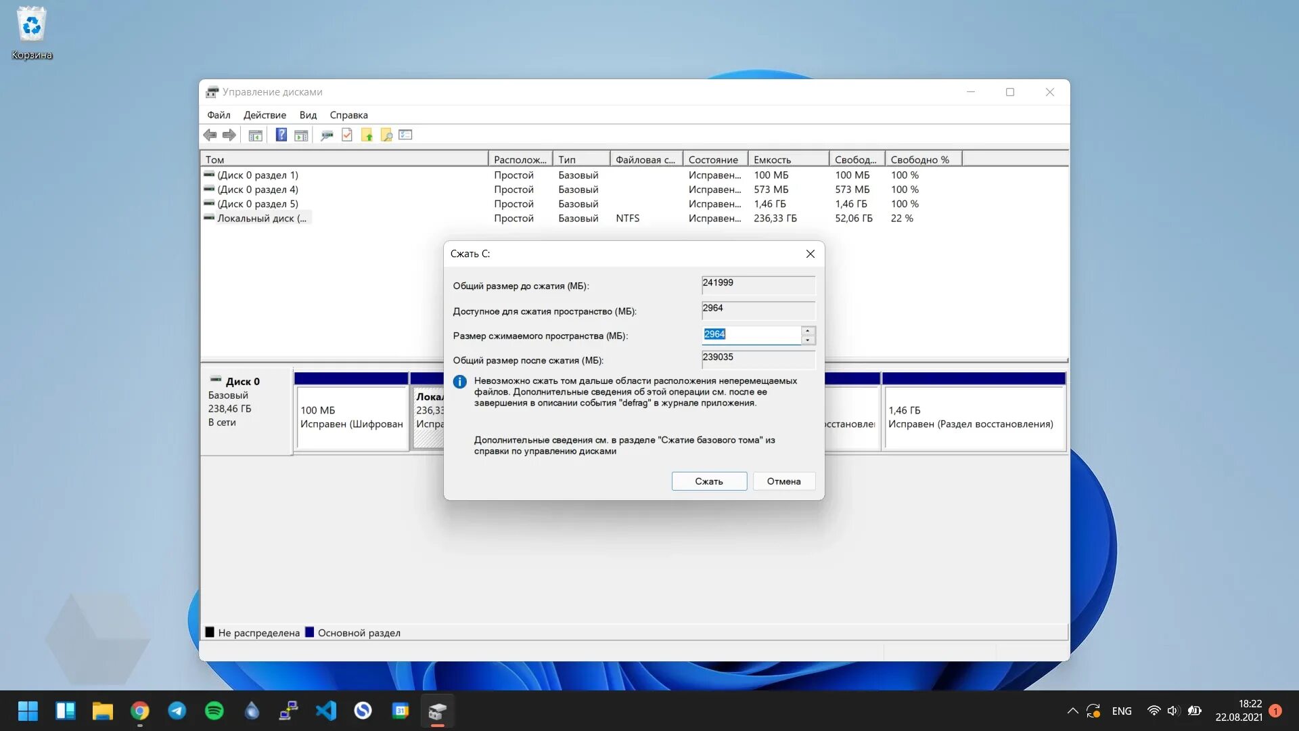Toggle the action pane toolbar icon
The width and height of the screenshot is (1299, 731).
(x=301, y=135)
